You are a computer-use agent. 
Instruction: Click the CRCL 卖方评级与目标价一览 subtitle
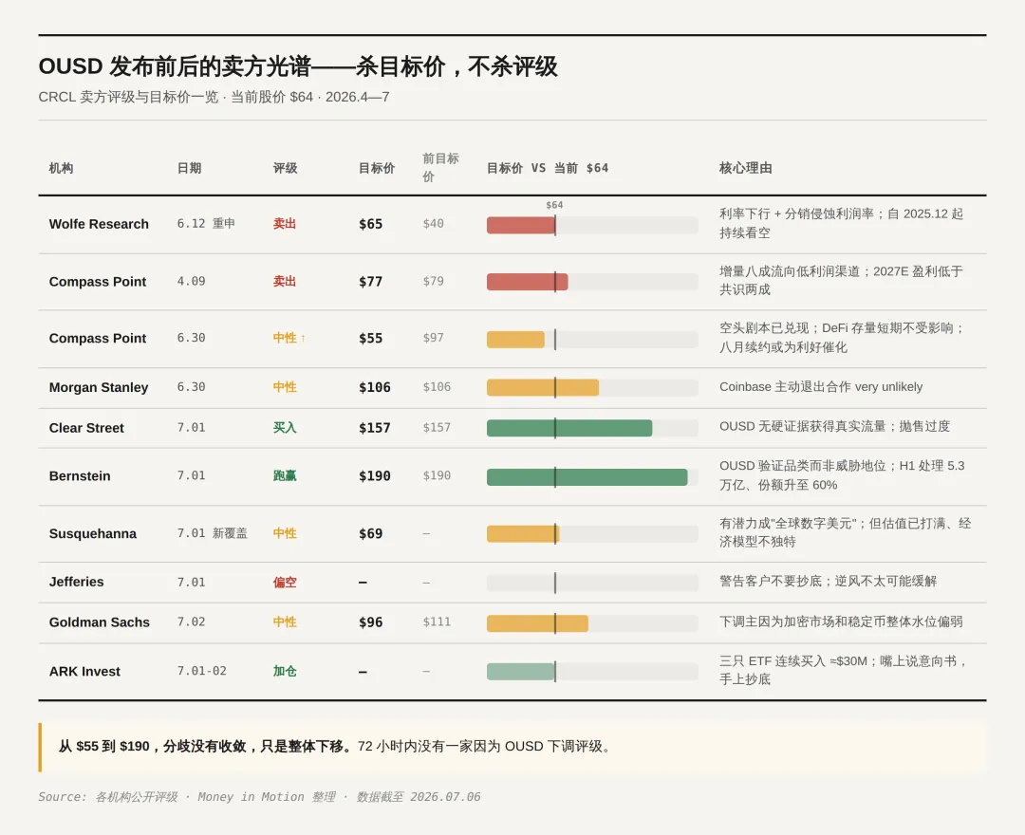tap(214, 98)
